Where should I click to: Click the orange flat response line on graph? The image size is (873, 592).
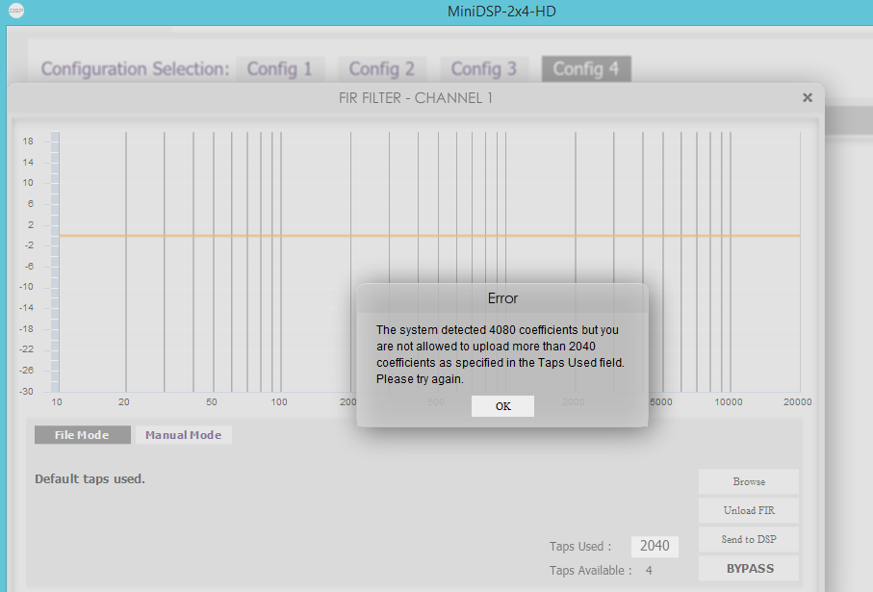coord(429,236)
